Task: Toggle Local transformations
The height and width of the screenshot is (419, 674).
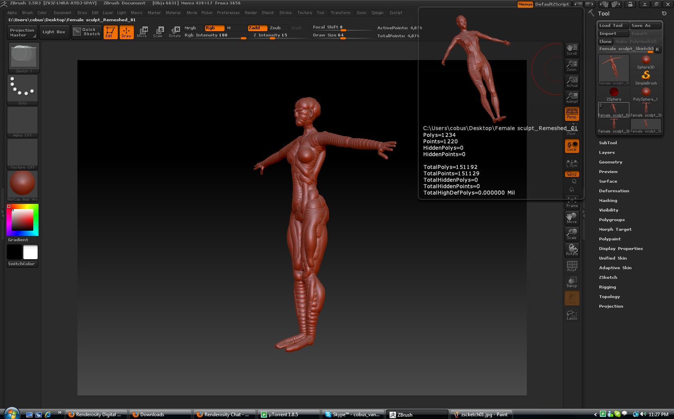Action: click(572, 146)
